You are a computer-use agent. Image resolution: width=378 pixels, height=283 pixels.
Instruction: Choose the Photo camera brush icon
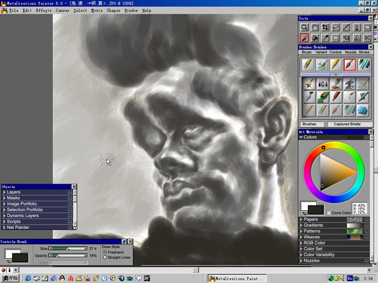click(x=323, y=84)
